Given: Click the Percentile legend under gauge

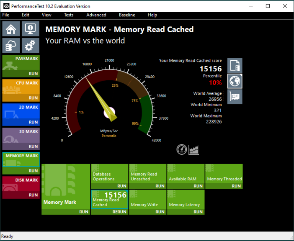Looking at the screenshot, I should pyautogui.click(x=109, y=136).
